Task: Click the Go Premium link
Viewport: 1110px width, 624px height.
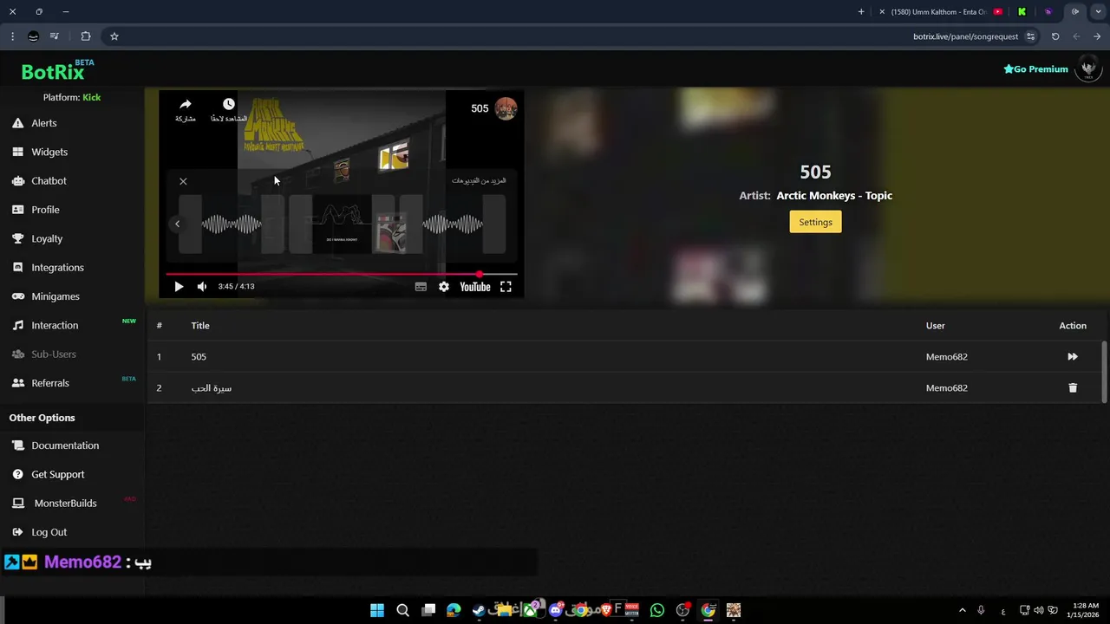Action: 1035,69
